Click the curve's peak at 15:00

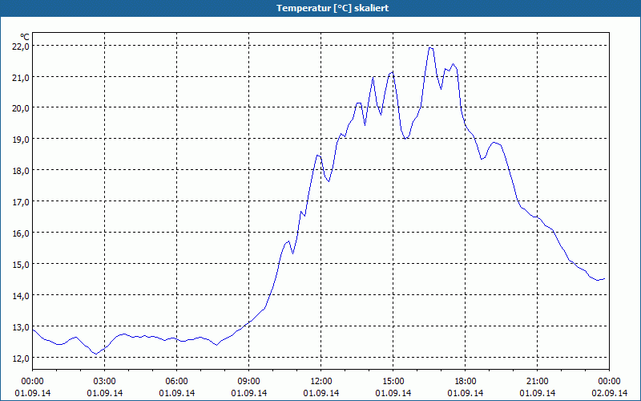pos(392,72)
